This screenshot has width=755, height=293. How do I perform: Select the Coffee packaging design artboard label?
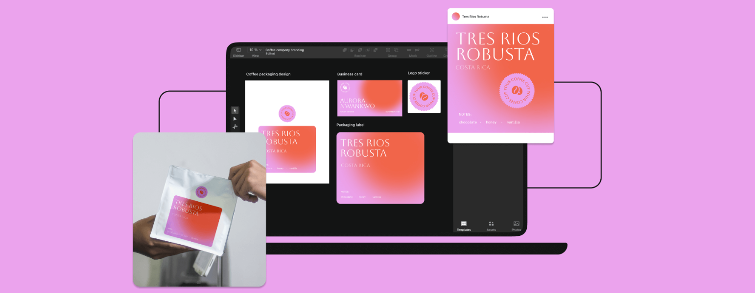(268, 74)
